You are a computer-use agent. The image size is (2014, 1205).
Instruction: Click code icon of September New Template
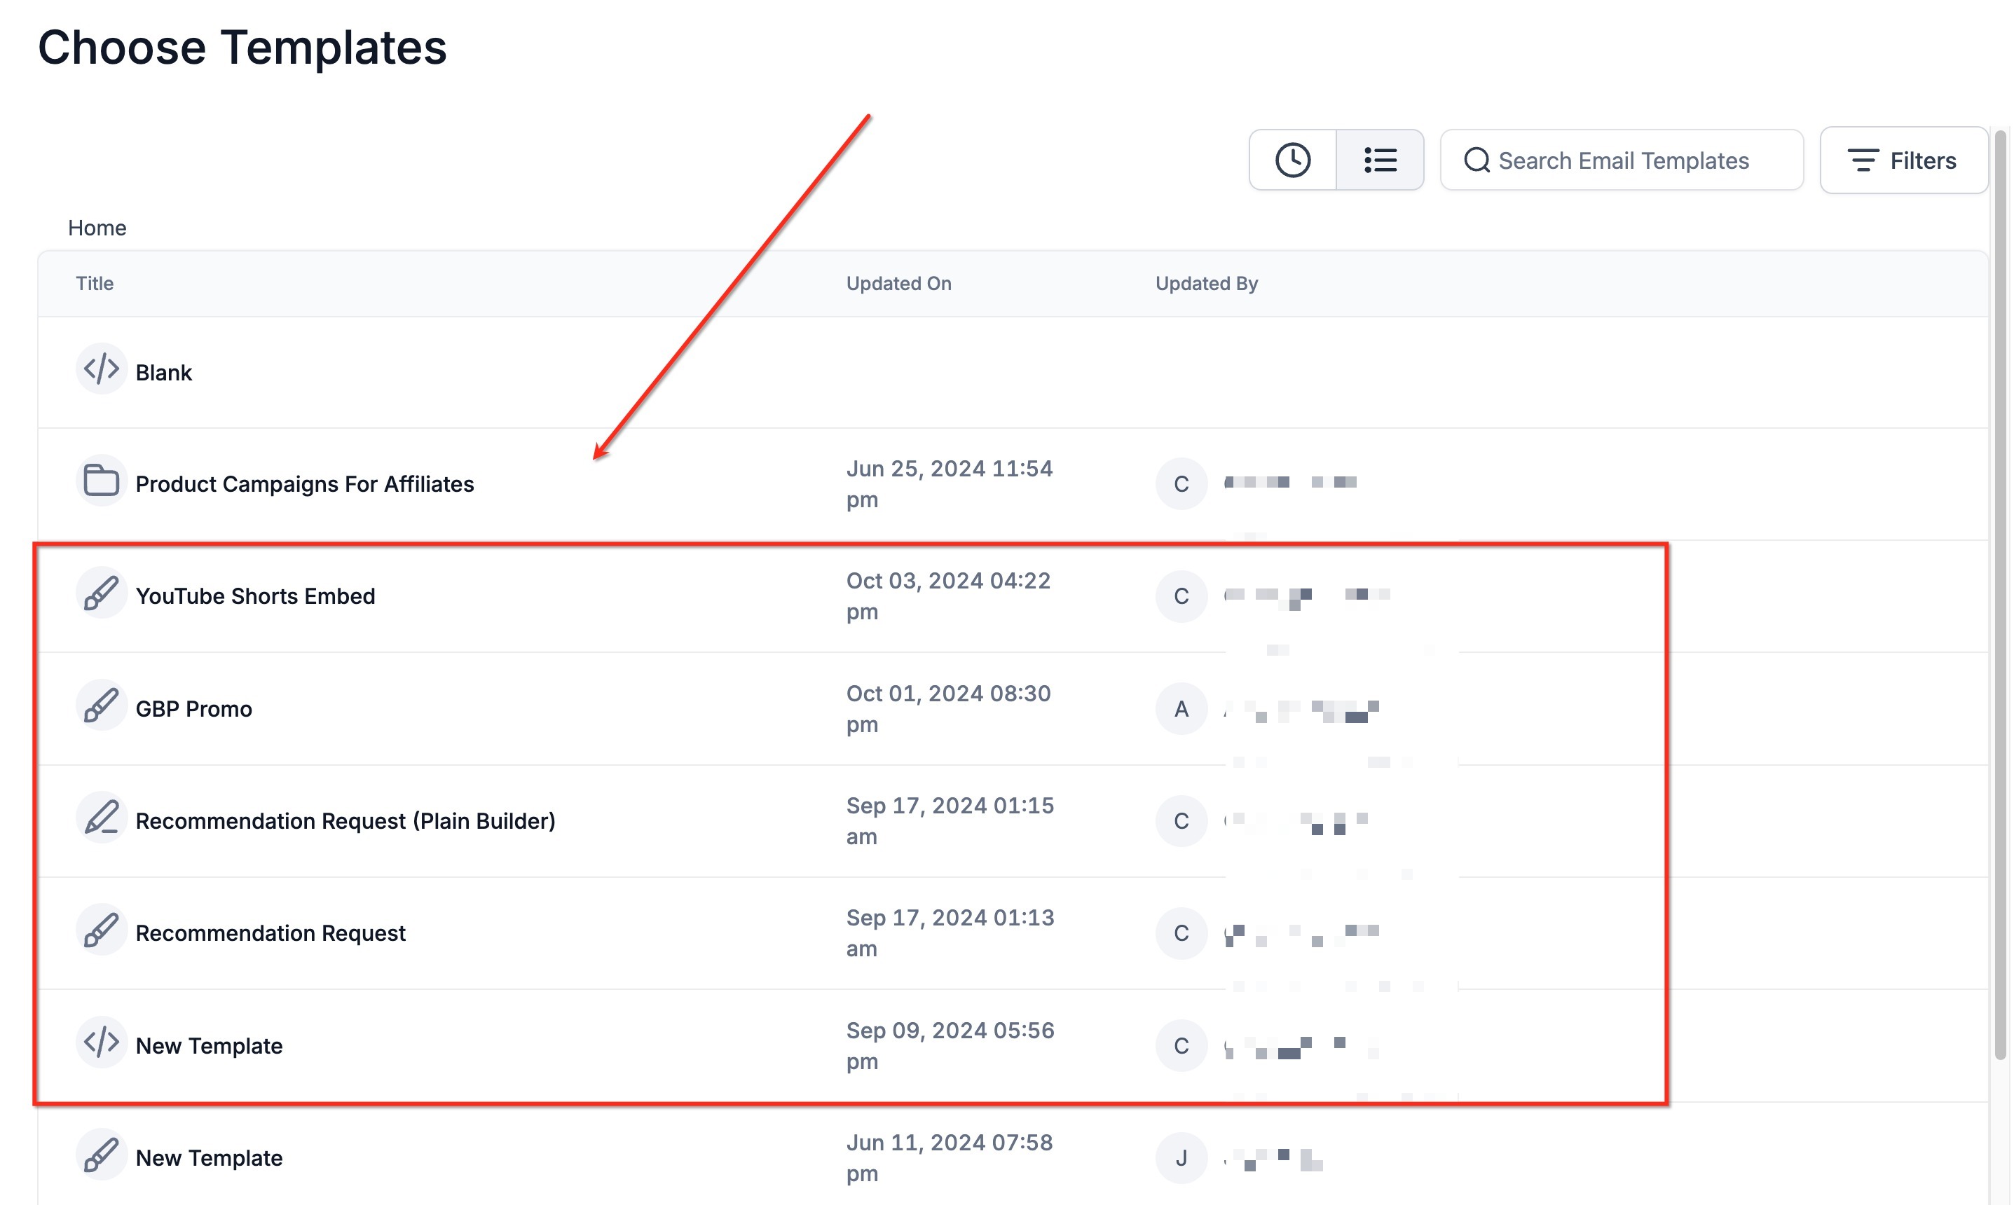[102, 1042]
